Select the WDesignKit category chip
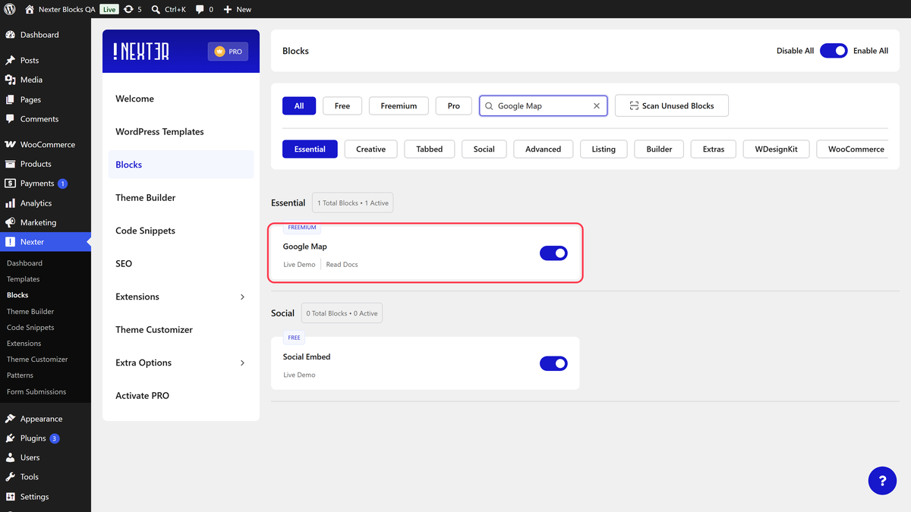911x512 pixels. tap(777, 149)
